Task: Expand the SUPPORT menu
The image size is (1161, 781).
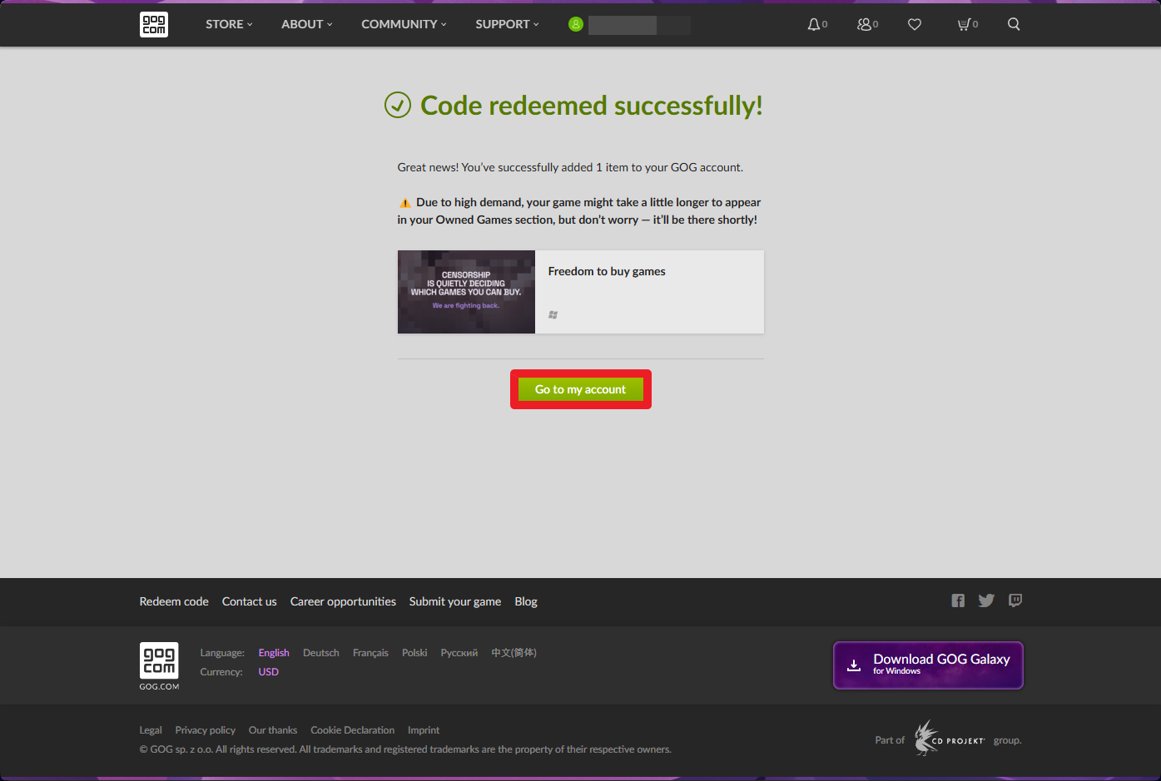Action: click(507, 24)
